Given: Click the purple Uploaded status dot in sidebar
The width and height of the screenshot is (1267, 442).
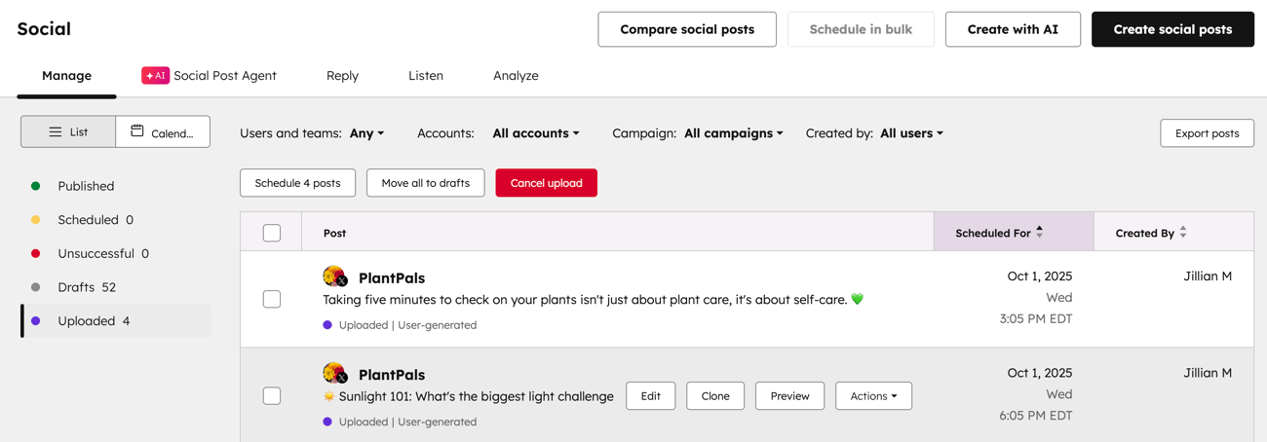Looking at the screenshot, I should (x=36, y=320).
